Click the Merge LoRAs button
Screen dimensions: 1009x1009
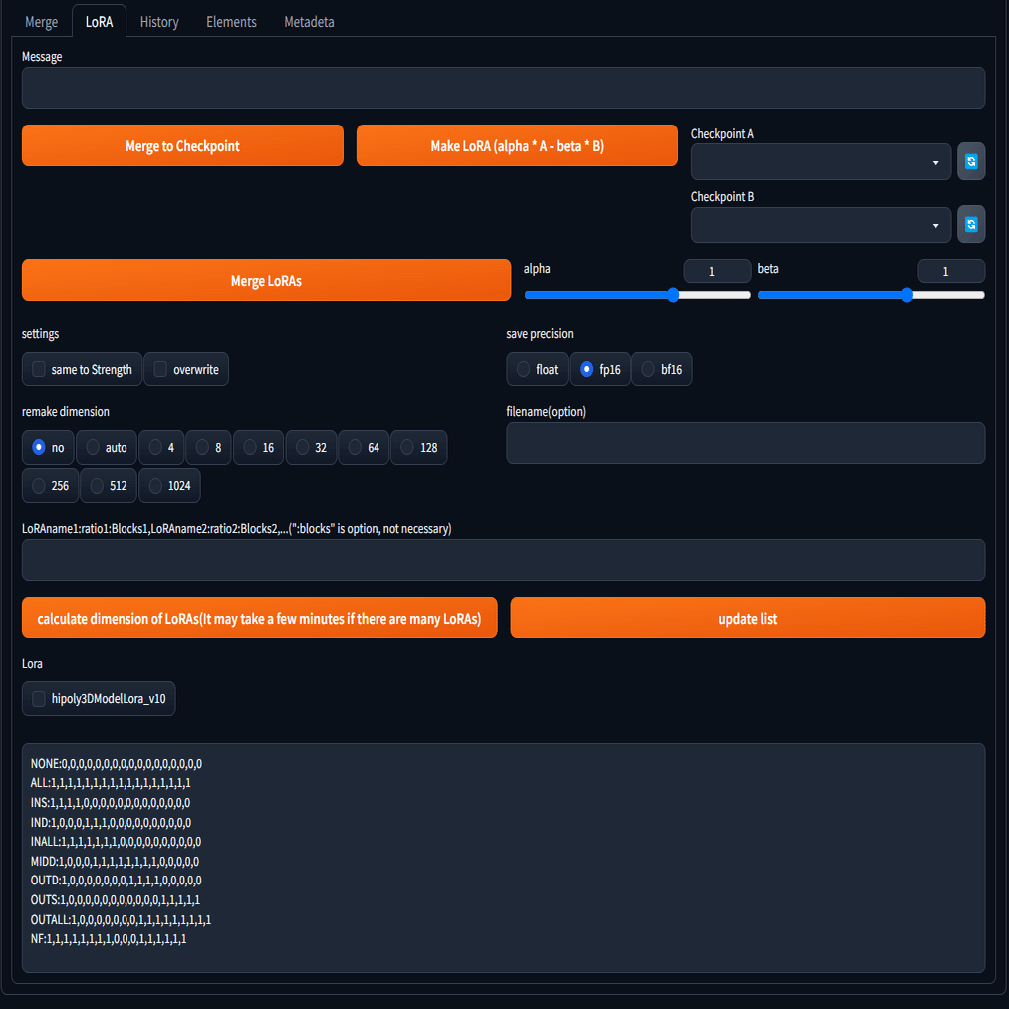[x=266, y=281]
